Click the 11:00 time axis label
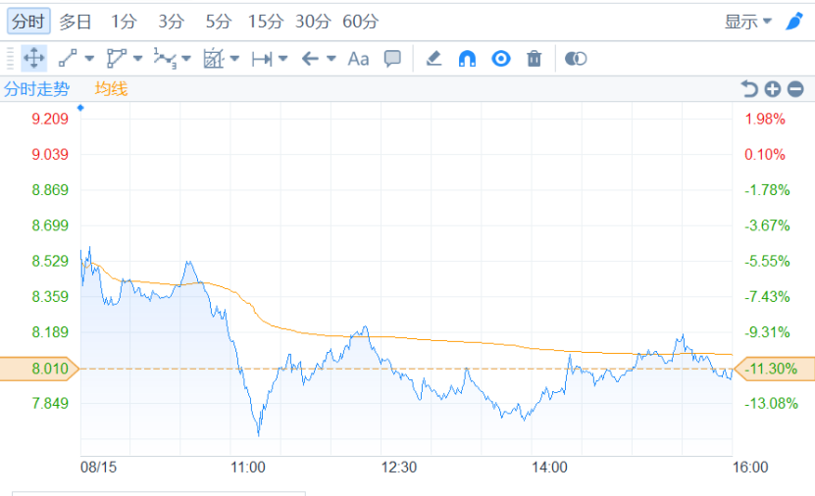The height and width of the screenshot is (496, 815). tap(248, 467)
